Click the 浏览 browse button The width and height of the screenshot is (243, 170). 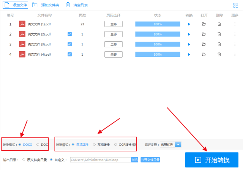coord(134,160)
